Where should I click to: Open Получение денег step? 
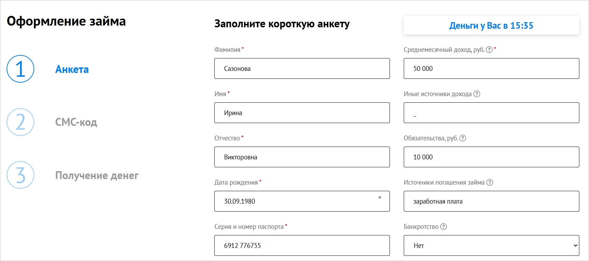(97, 176)
